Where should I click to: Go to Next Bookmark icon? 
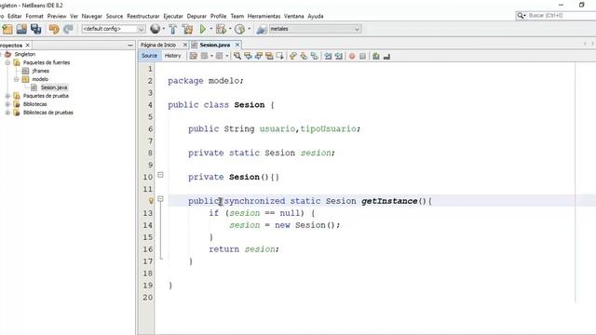[x=304, y=56]
